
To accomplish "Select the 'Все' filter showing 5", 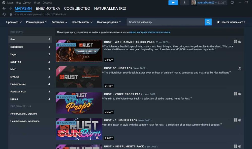I will pos(30,39).
